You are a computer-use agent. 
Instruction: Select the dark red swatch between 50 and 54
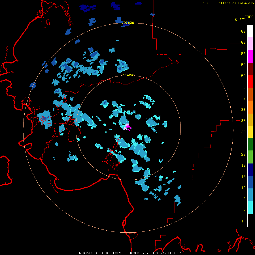point(250,69)
